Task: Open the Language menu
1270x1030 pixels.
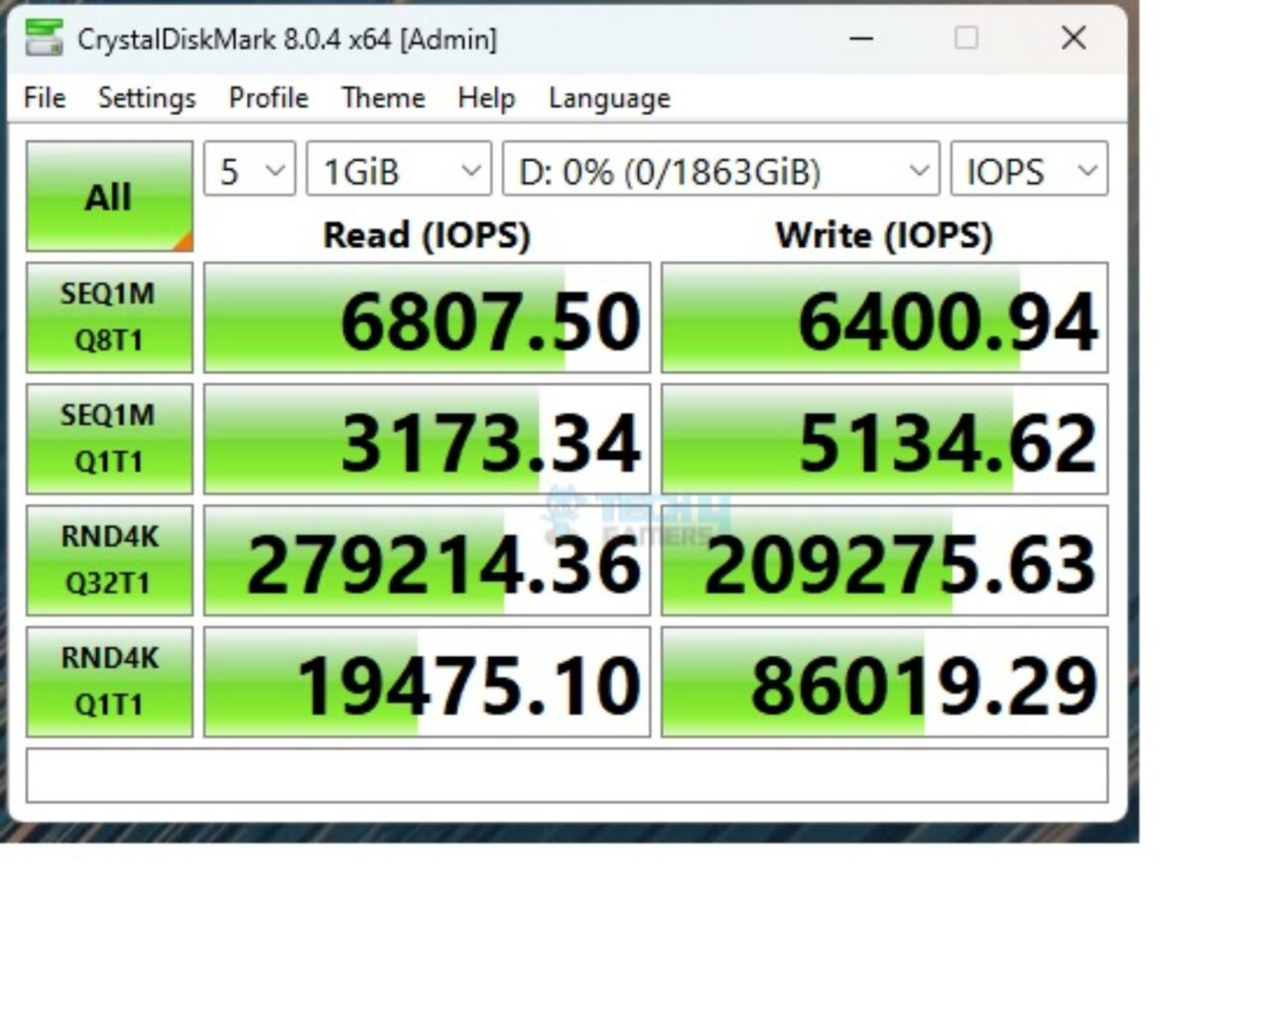Action: 609,97
